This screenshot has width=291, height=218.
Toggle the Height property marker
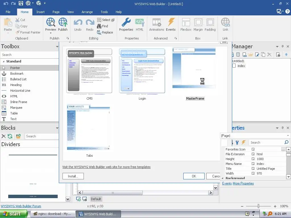[253, 159]
